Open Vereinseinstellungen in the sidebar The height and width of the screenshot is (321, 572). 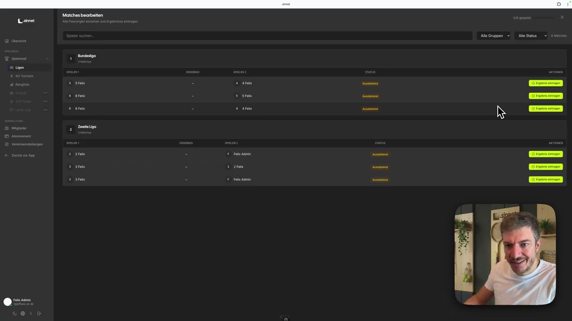click(x=27, y=144)
